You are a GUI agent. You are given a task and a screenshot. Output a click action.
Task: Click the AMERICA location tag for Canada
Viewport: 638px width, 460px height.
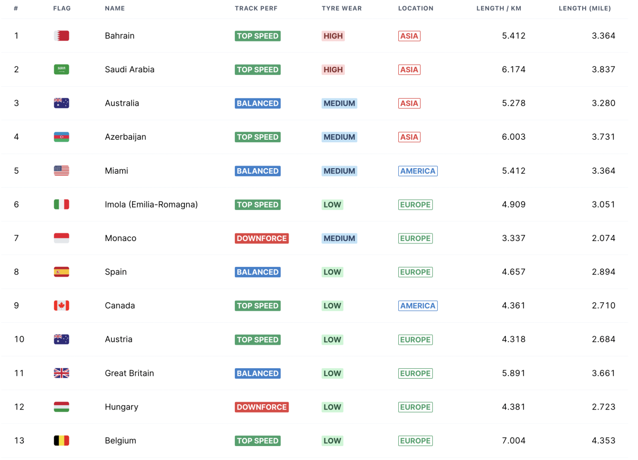pyautogui.click(x=418, y=306)
